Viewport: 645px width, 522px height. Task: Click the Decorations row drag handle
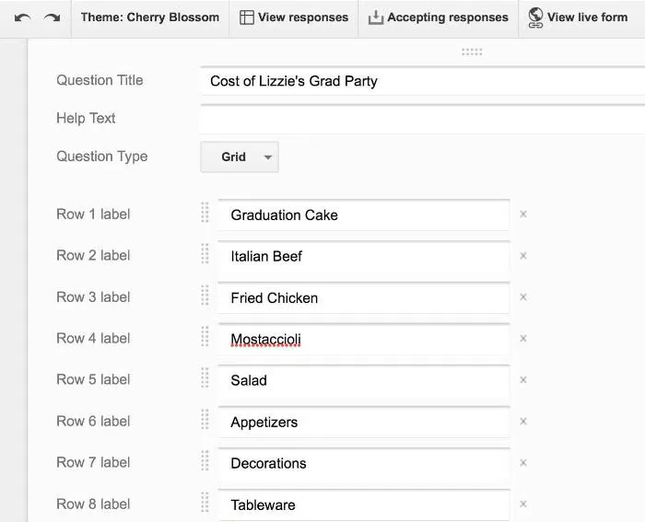click(x=205, y=462)
